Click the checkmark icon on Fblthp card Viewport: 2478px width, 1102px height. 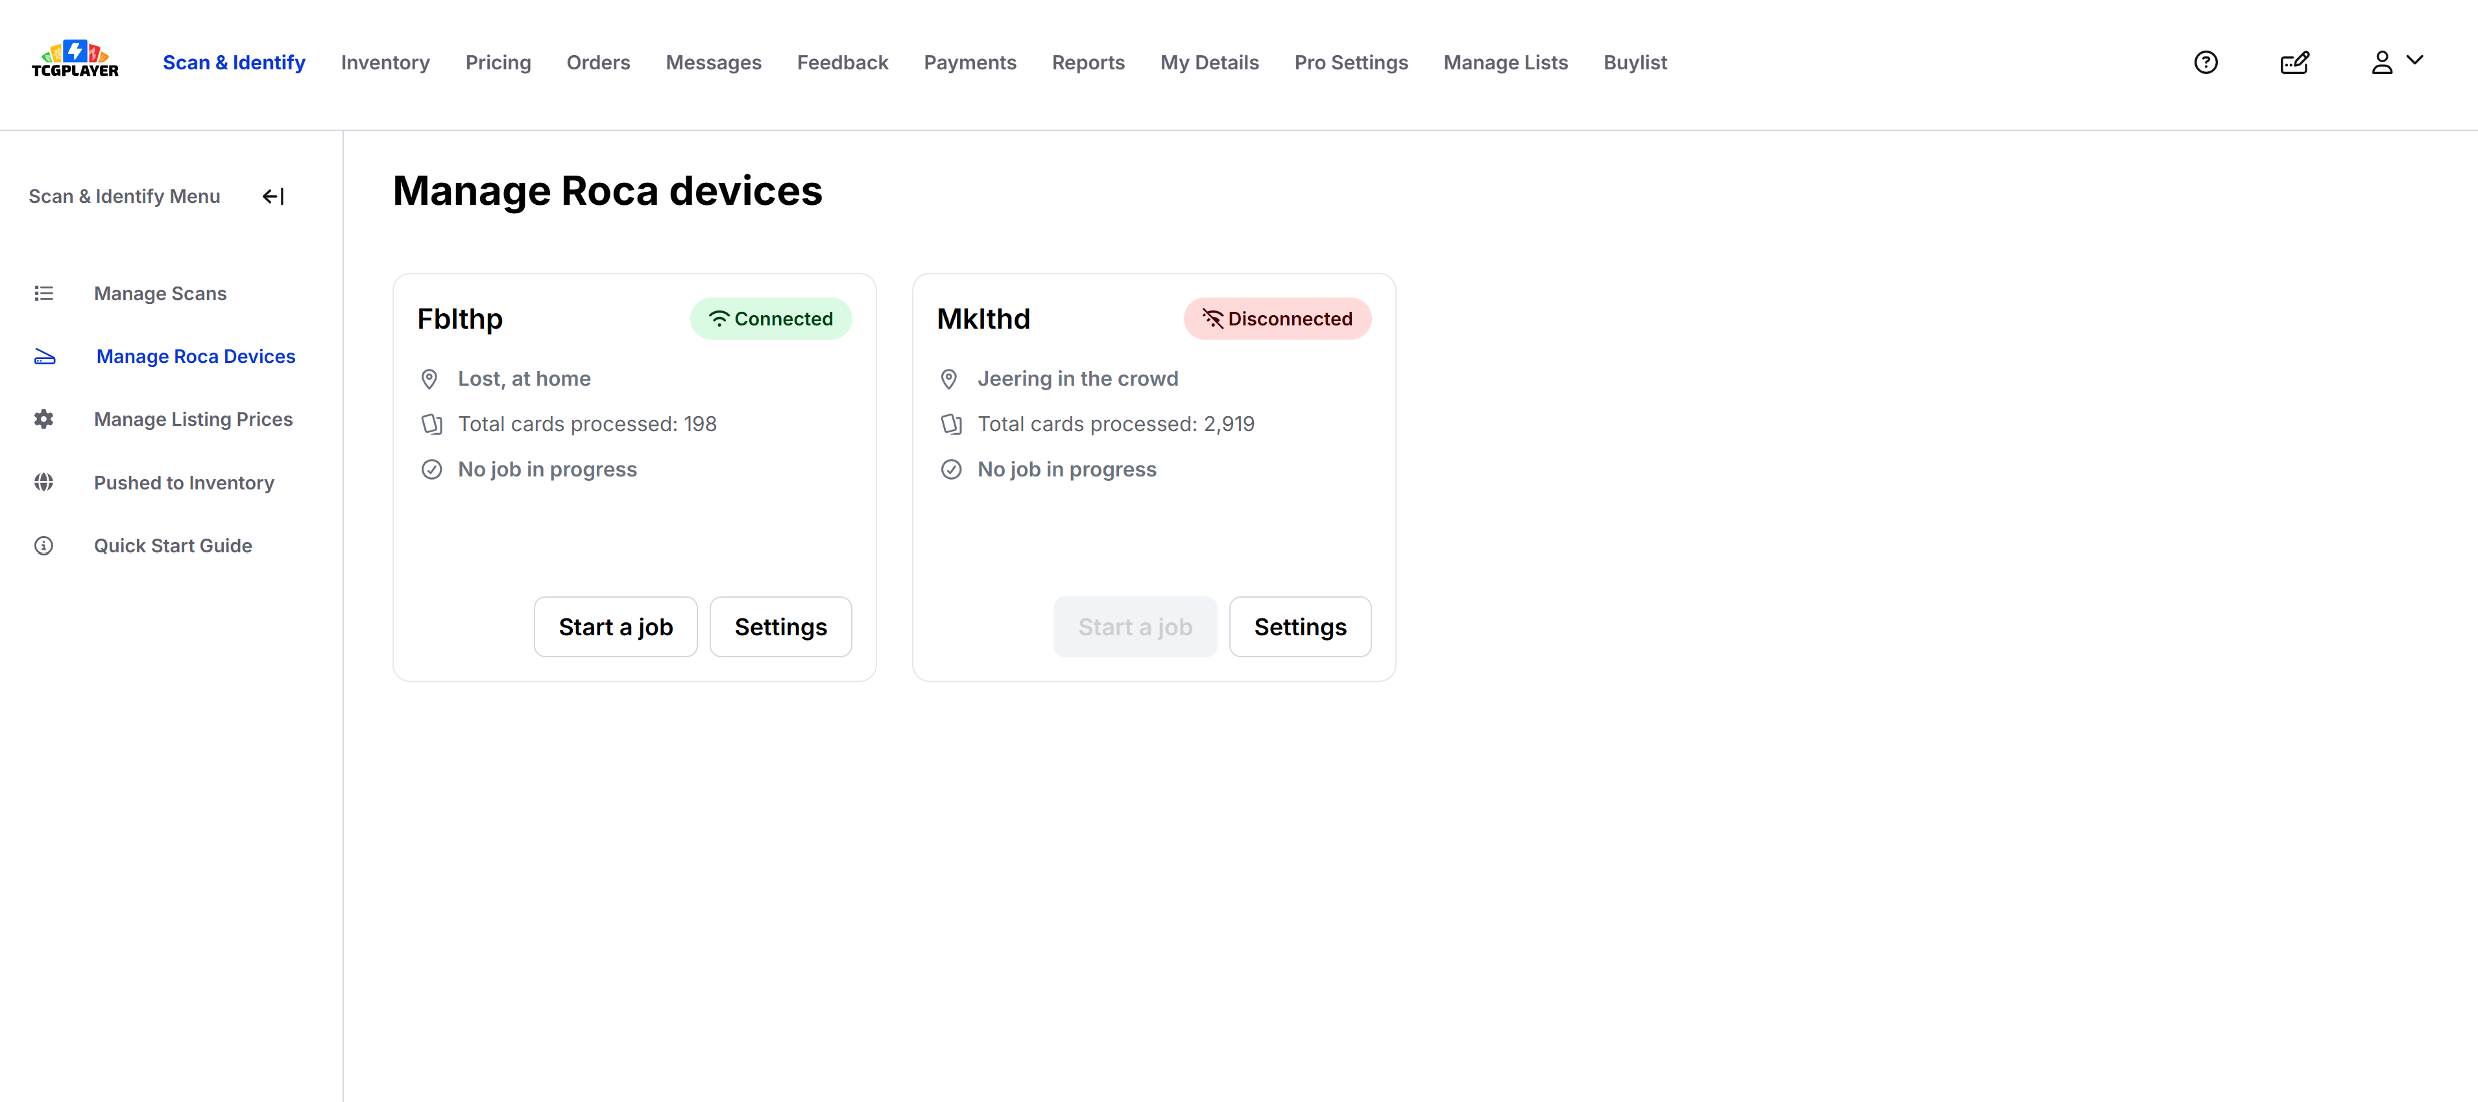(432, 469)
